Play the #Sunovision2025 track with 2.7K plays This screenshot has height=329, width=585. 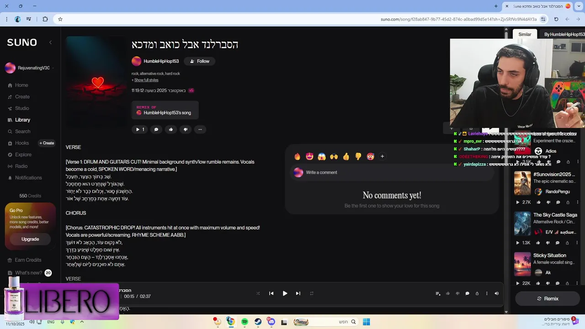coord(518,202)
